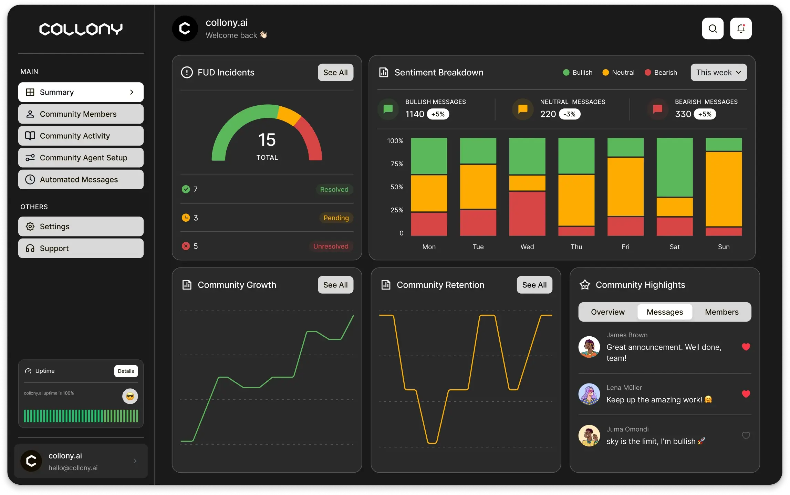Click James Brown's avatar thumbnail

click(x=589, y=347)
